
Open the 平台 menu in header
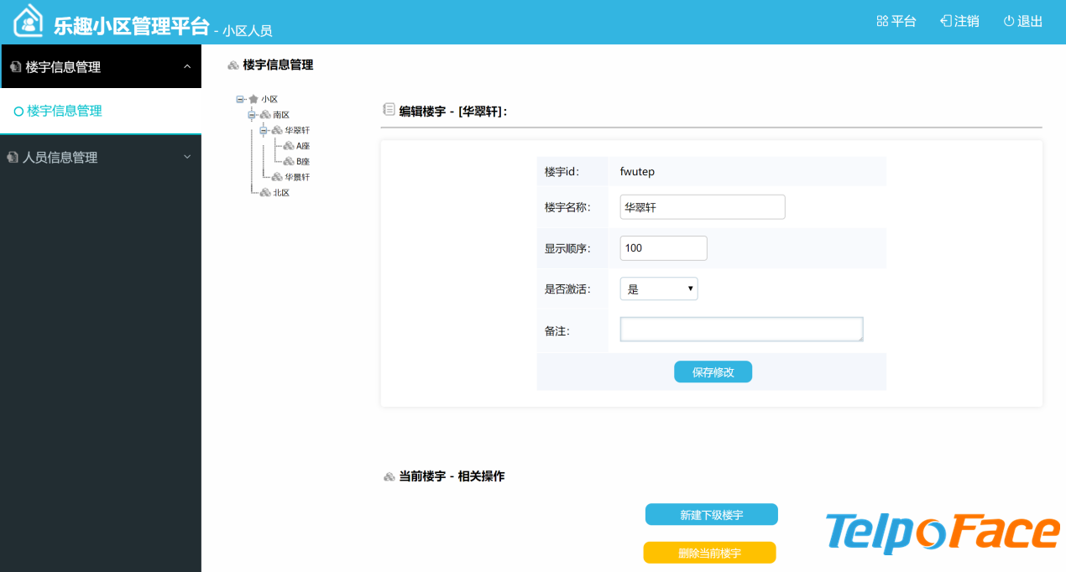(896, 22)
